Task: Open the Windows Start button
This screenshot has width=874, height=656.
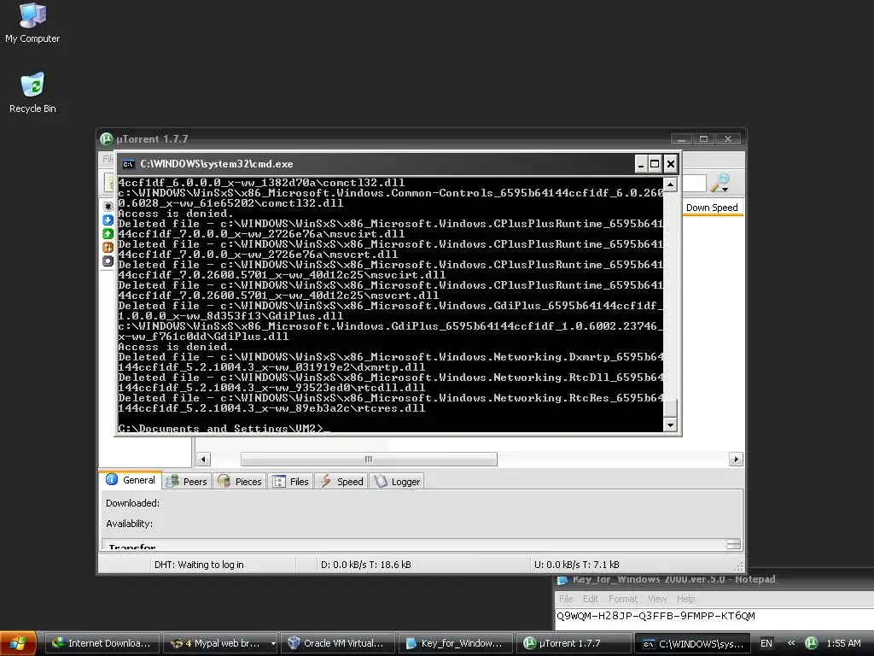Action: pos(18,643)
